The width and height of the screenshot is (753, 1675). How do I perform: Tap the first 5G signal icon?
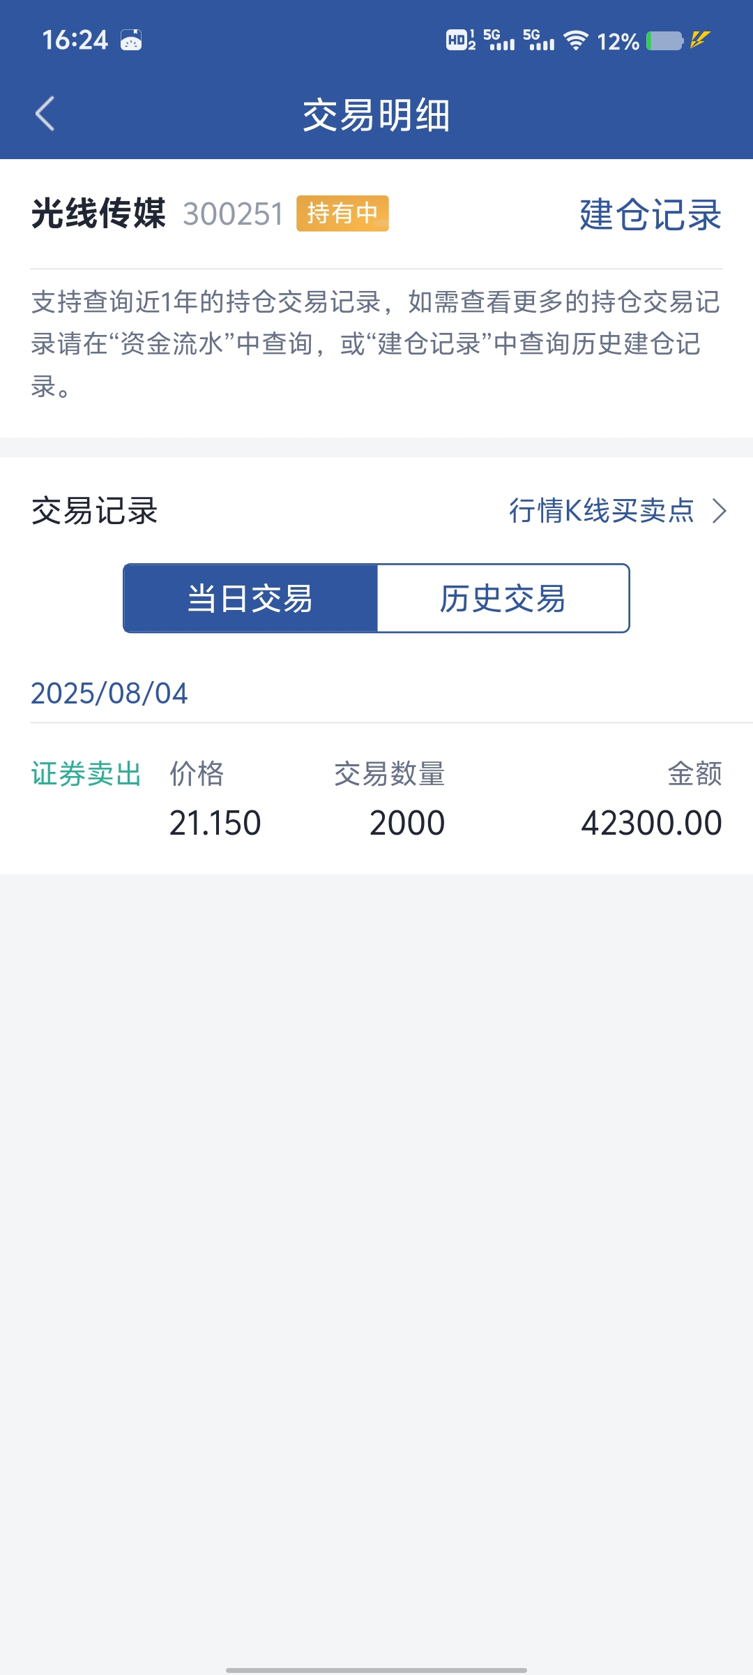tap(499, 40)
